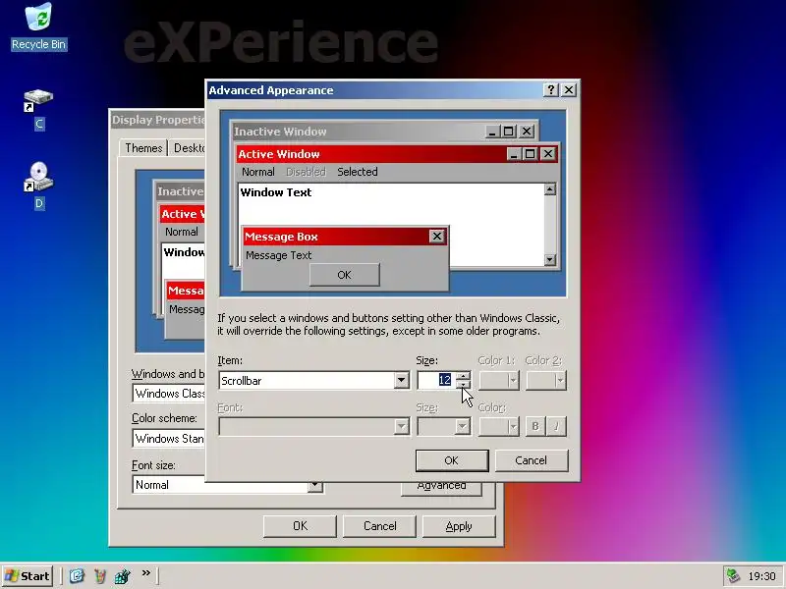786x589 pixels.
Task: Click Disabled menu item in preview
Action: (306, 172)
